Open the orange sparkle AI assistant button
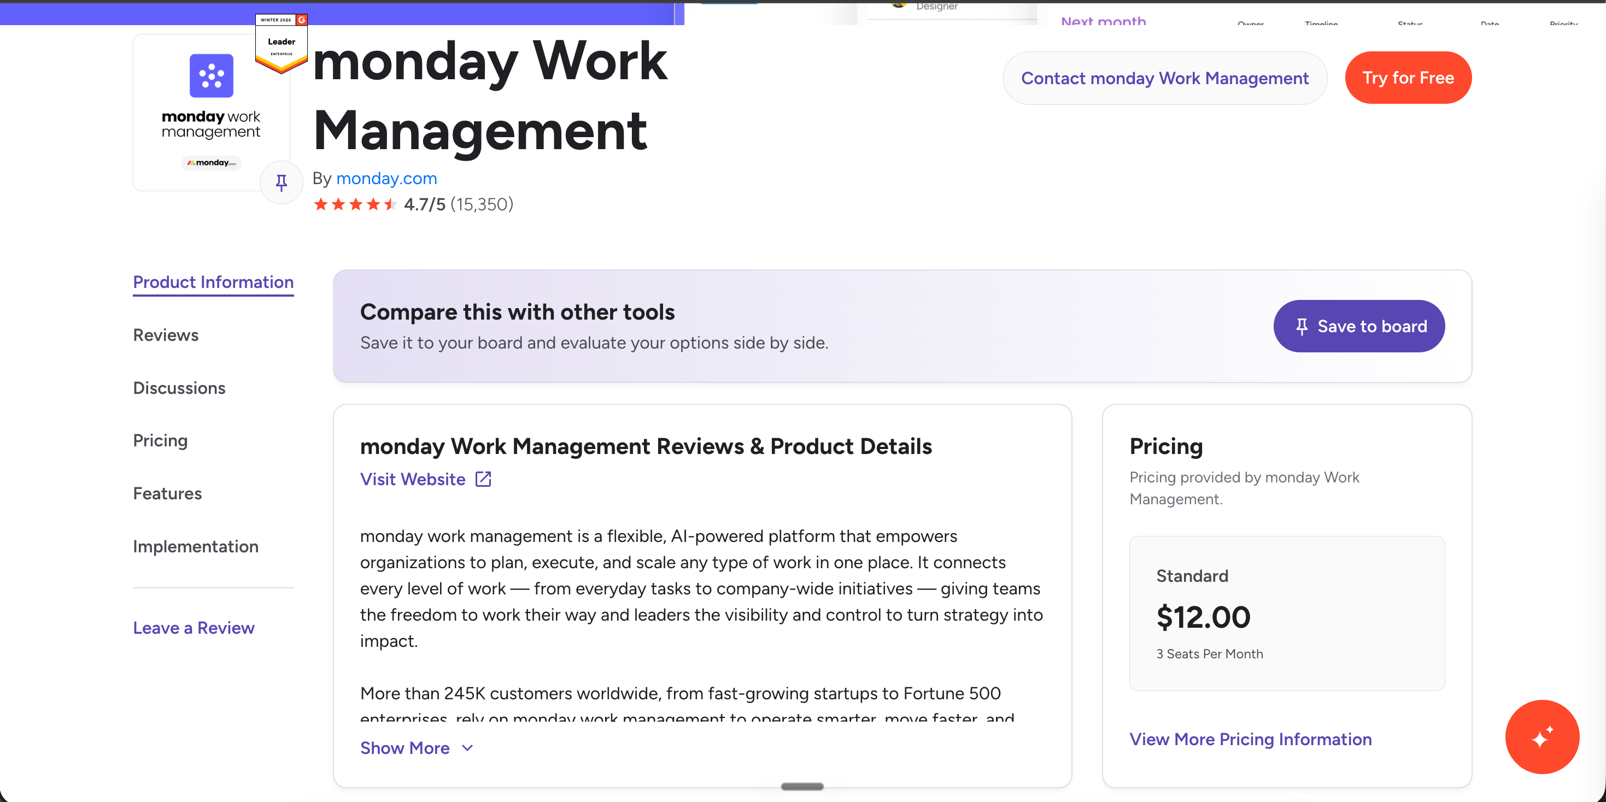Viewport: 1606px width, 802px height. click(x=1542, y=736)
